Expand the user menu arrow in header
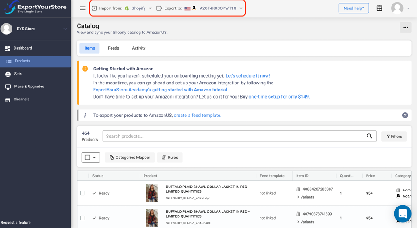Image resolution: width=417 pixels, height=228 pixels. pos(408,8)
